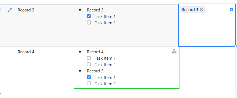Screen dimensions: 237x98
Task: Toggle the row selection checkbox beside Record 3
Action: pyautogui.click(x=0, y=10)
